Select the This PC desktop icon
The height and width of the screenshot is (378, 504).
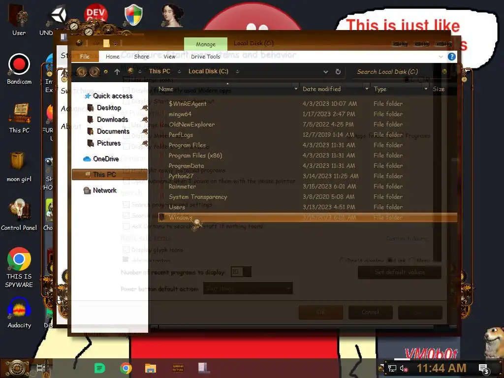click(x=19, y=118)
